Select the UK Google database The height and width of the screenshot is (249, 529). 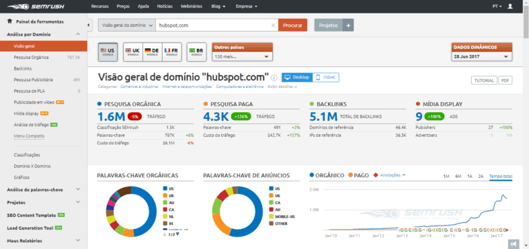[133, 52]
